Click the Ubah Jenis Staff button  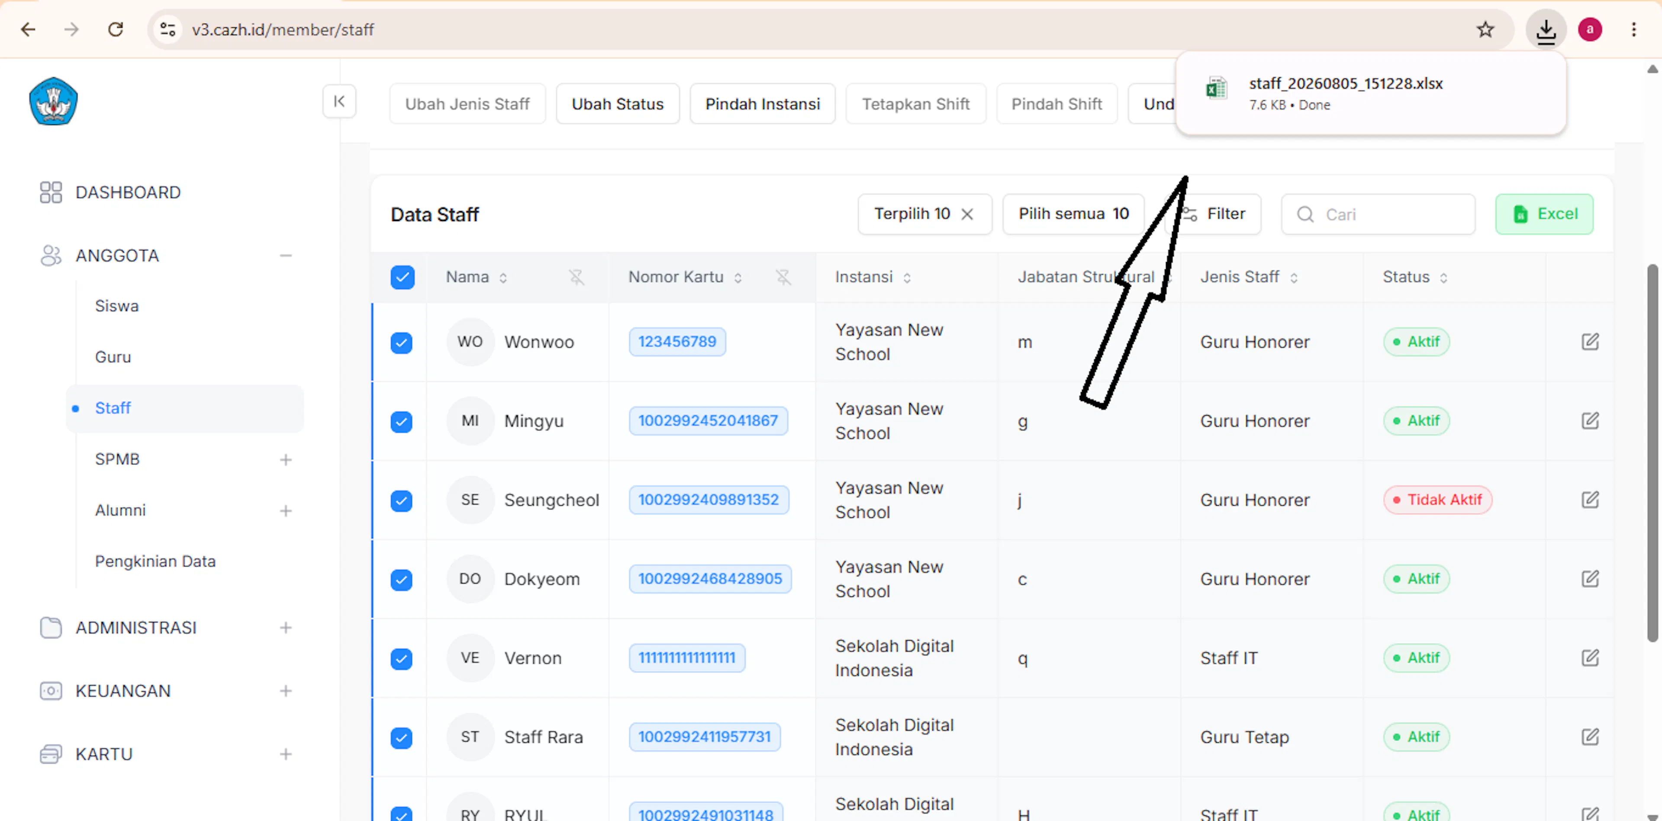(x=467, y=104)
